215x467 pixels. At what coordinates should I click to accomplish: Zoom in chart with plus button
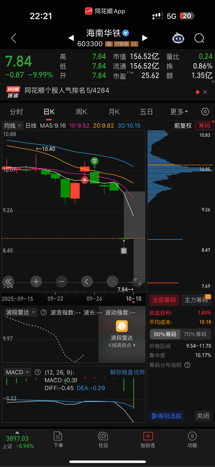36,281
